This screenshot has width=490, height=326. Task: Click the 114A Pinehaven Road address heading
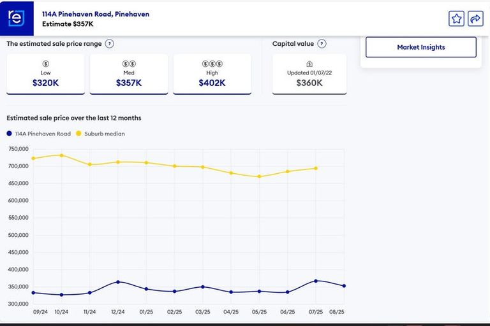(x=96, y=13)
